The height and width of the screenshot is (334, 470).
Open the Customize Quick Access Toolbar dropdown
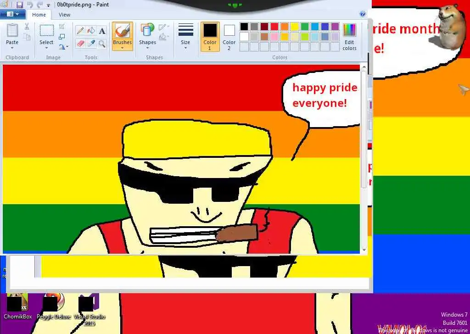tap(48, 5)
